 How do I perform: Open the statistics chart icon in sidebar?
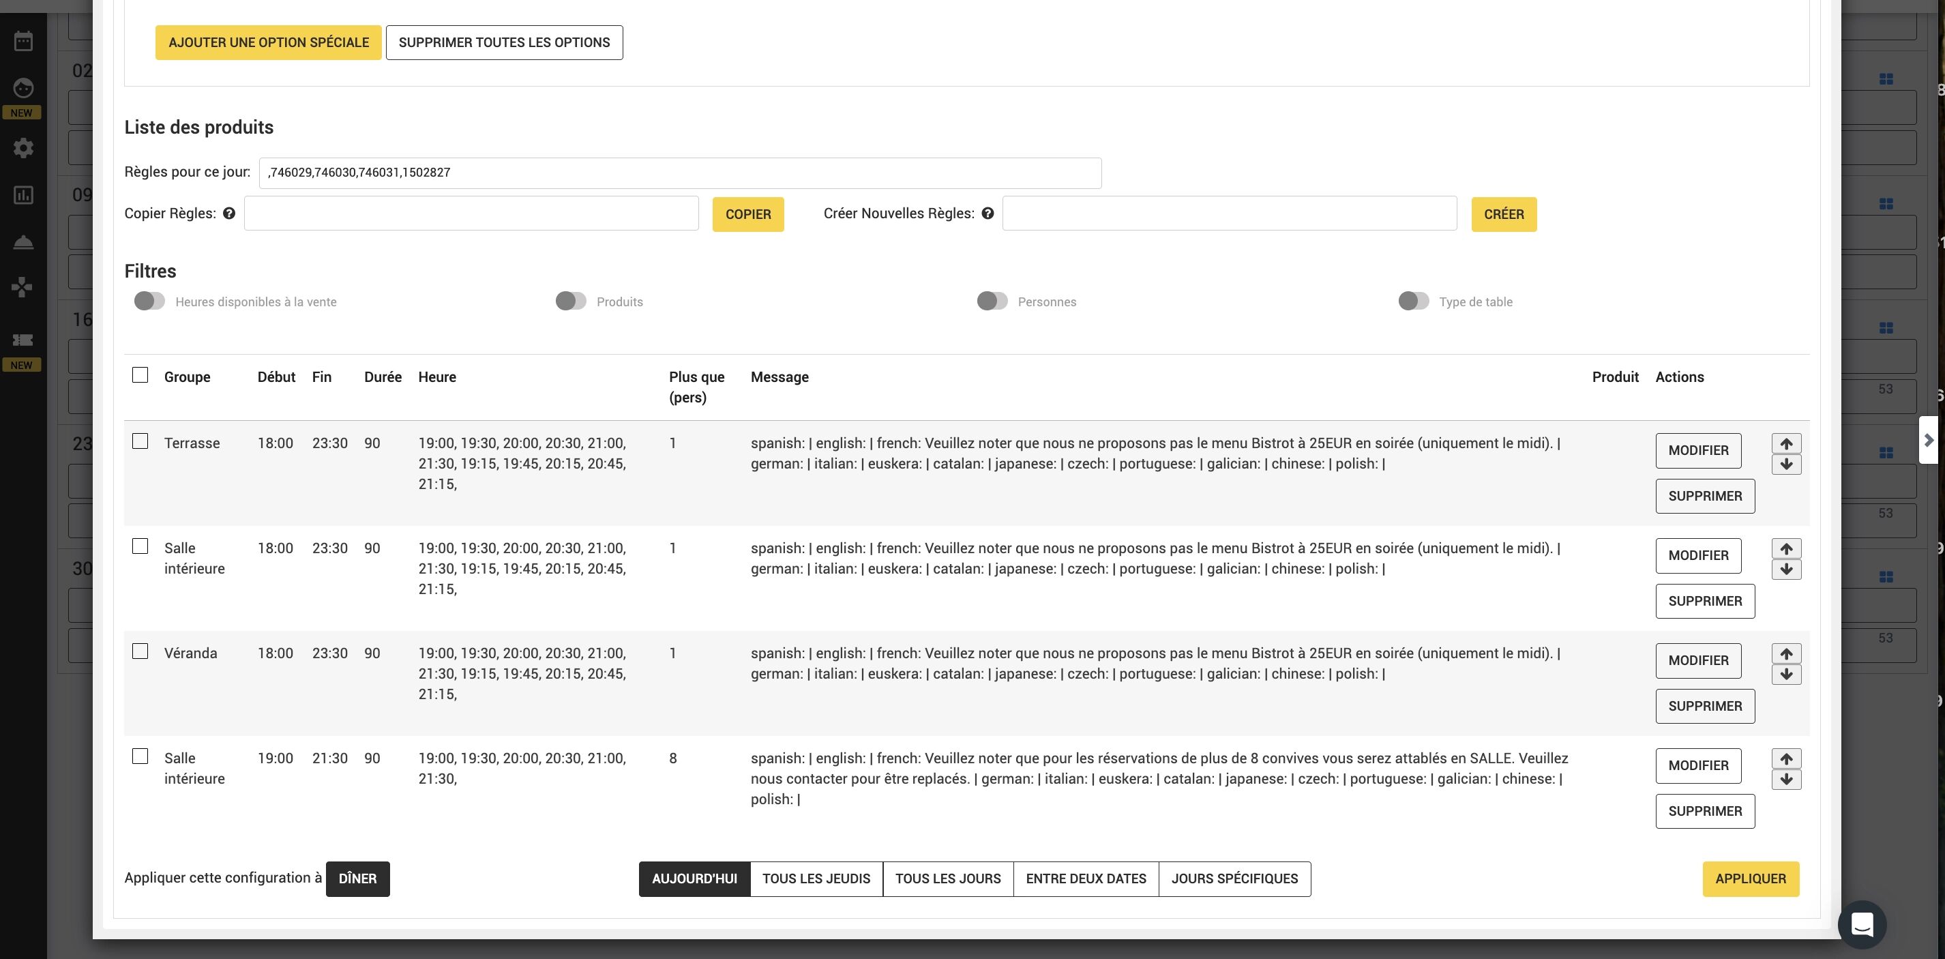pyautogui.click(x=23, y=196)
